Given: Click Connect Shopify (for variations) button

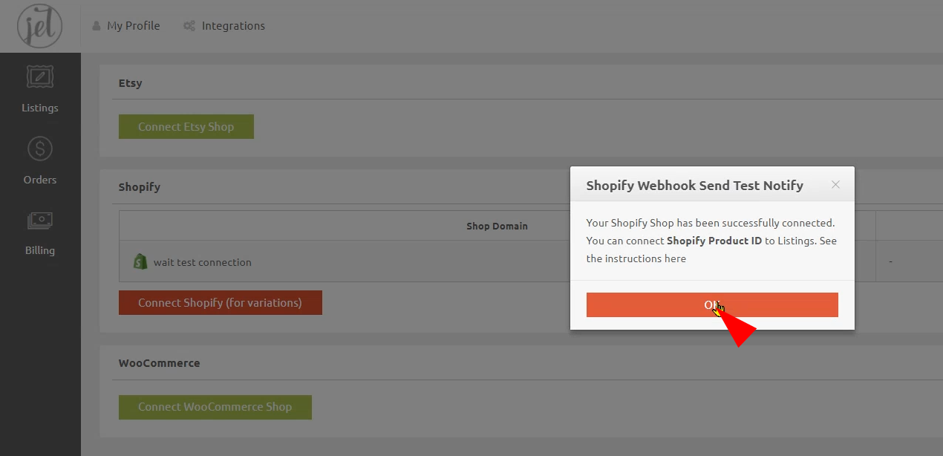Looking at the screenshot, I should click(x=221, y=303).
